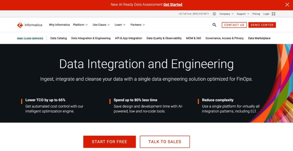
Task: Expand the Partners menu
Action: tap(138, 25)
